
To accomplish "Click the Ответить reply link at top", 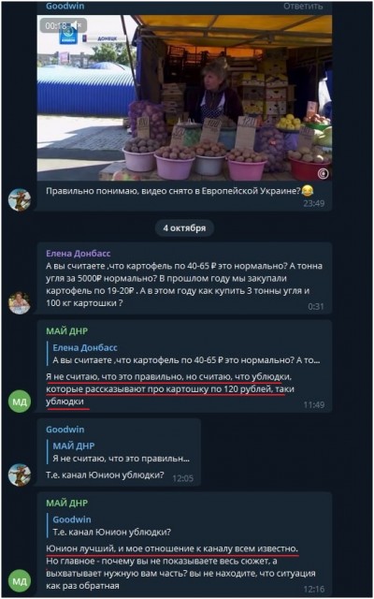I will point(303,6).
